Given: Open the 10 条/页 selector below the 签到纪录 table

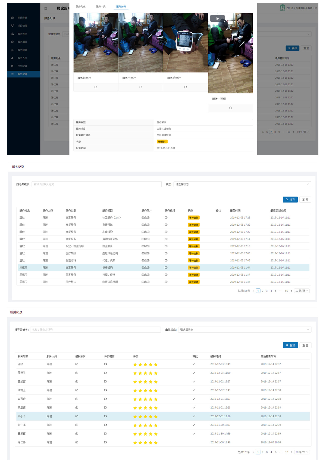Looking at the screenshot, I should click(302, 452).
